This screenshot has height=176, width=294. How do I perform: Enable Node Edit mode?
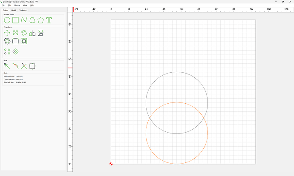pyautogui.click(x=7, y=66)
